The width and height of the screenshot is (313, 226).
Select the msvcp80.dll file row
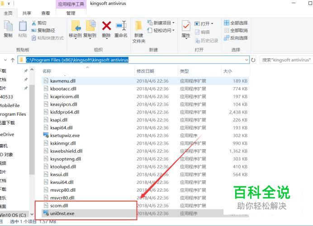[x=146, y=190]
